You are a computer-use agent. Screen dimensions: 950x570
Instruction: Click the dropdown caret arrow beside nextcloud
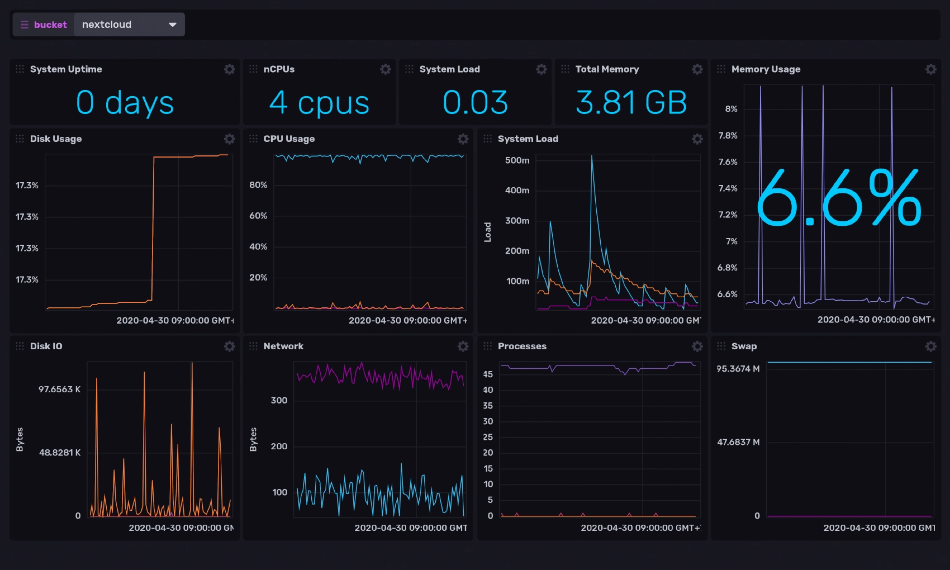(x=173, y=25)
